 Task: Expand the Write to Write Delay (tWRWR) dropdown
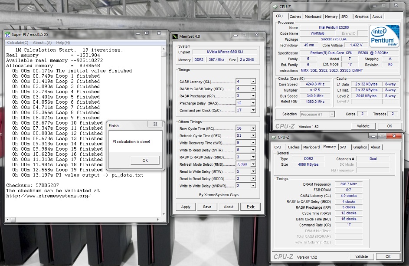(253, 186)
